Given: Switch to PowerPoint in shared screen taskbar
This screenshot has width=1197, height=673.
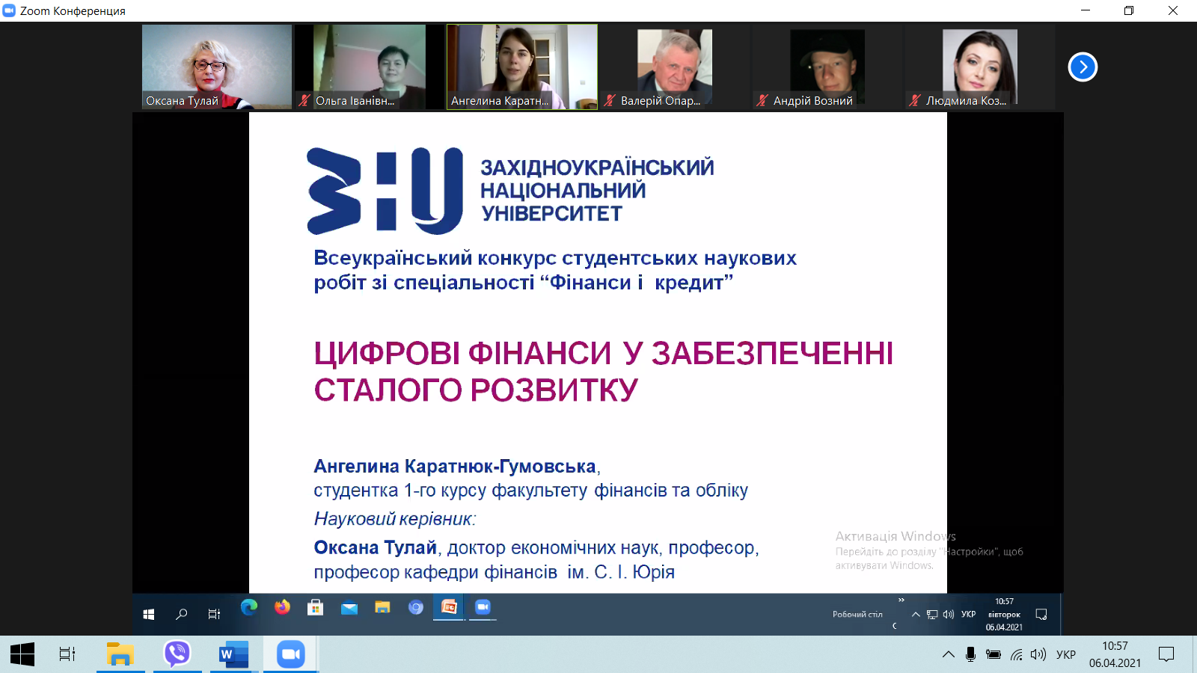Looking at the screenshot, I should [449, 607].
